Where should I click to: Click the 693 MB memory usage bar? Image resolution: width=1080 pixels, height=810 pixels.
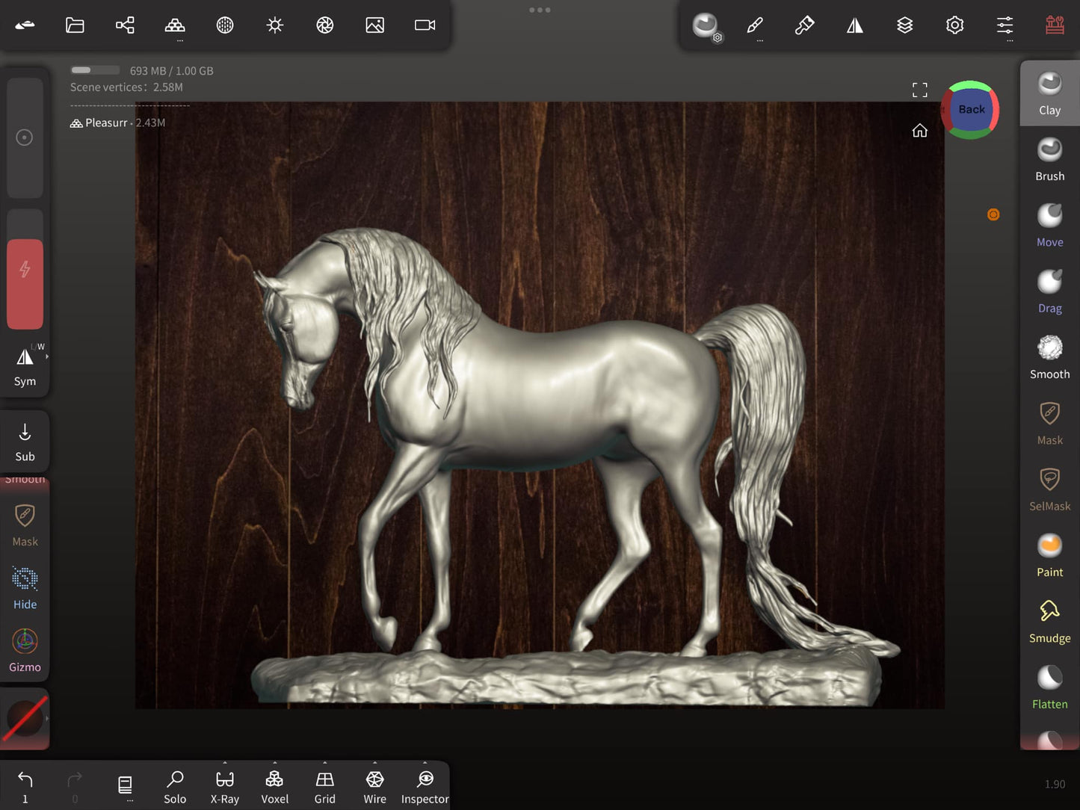click(x=95, y=70)
